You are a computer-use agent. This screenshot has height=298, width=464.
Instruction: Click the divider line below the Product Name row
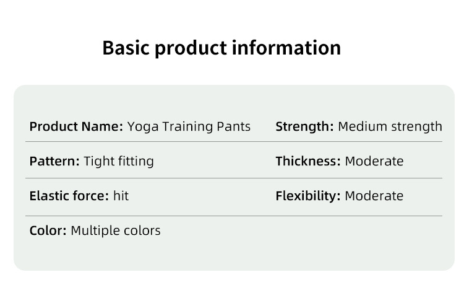(x=234, y=142)
